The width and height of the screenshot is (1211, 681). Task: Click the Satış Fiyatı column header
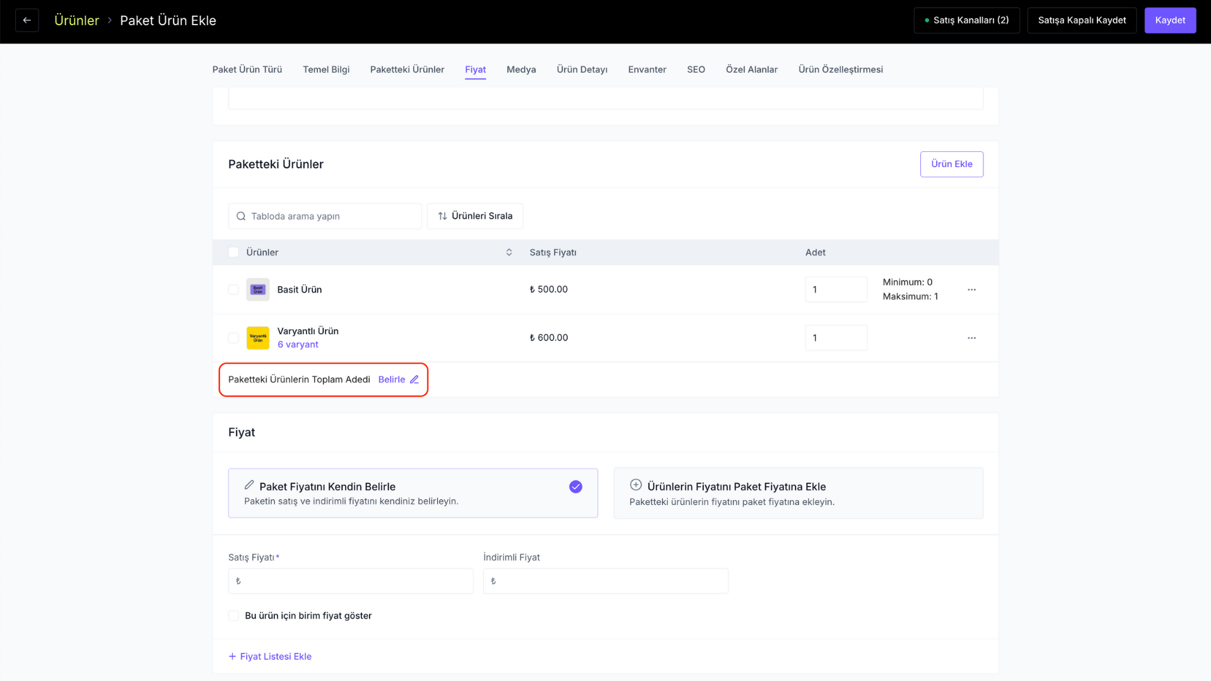point(553,252)
